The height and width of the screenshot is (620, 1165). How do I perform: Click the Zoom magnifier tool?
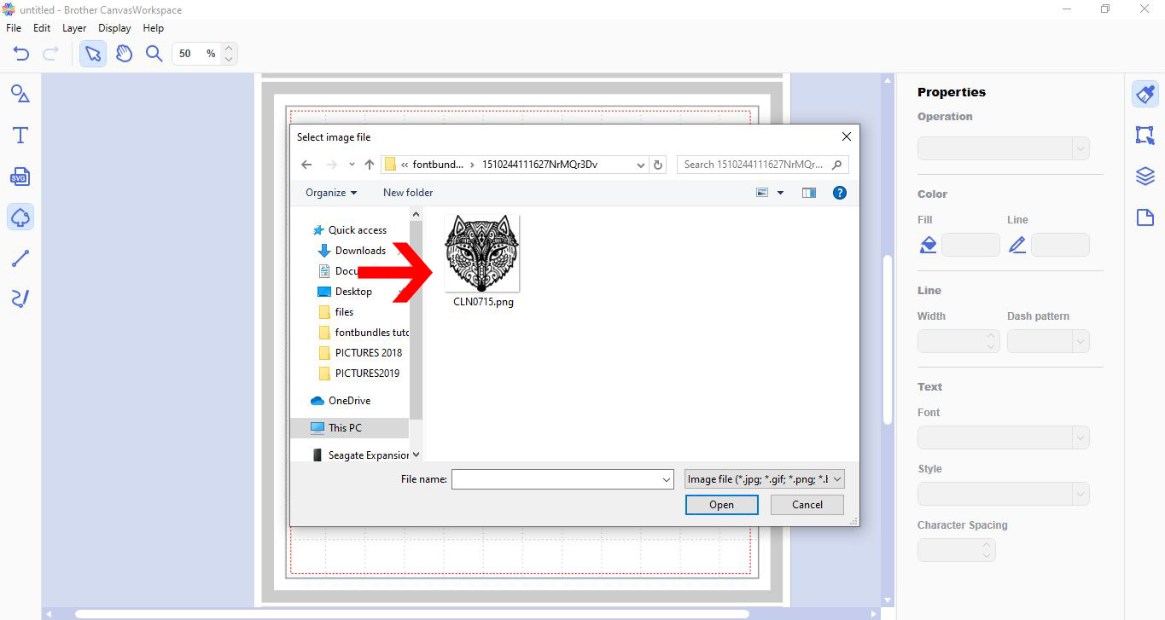[x=154, y=54]
